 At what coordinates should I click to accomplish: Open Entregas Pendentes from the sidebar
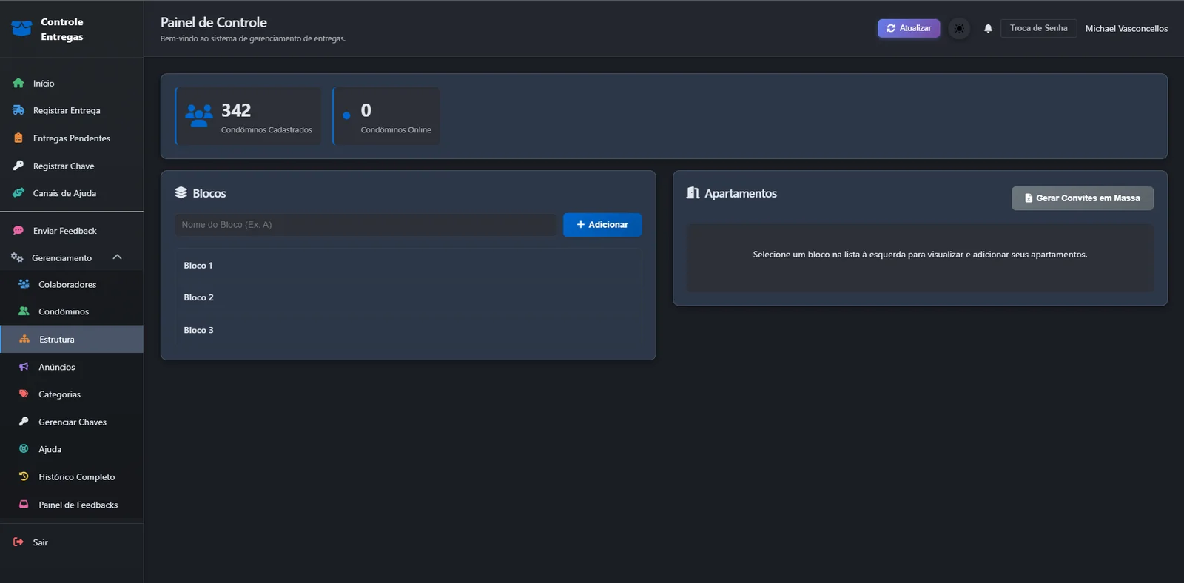pyautogui.click(x=72, y=138)
